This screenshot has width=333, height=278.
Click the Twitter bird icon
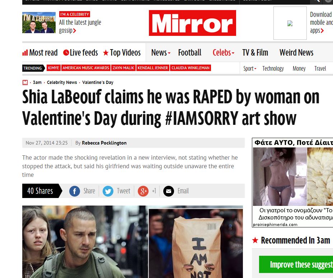(108, 191)
